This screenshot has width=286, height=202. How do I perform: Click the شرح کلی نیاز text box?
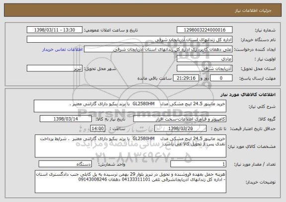pyautogui.click(x=130, y=106)
